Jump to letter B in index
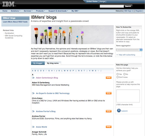The height and width of the screenshot is (136, 145). (x=35, y=71)
